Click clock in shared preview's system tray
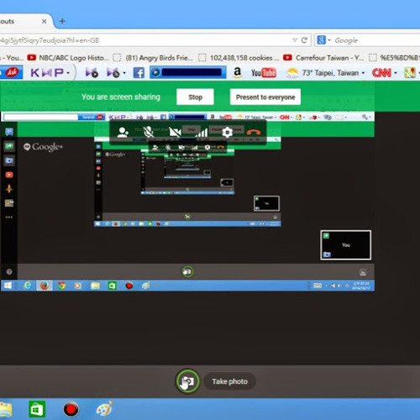The image size is (420, 420). coord(361,286)
